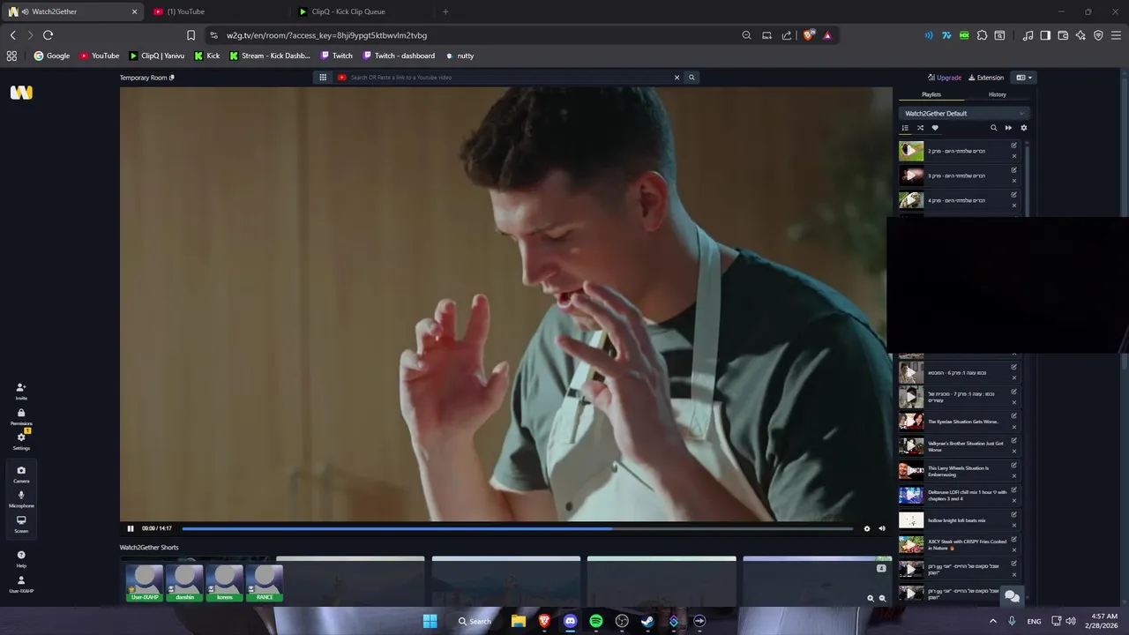
Task: Pause the video with the pause button
Action: [131, 528]
